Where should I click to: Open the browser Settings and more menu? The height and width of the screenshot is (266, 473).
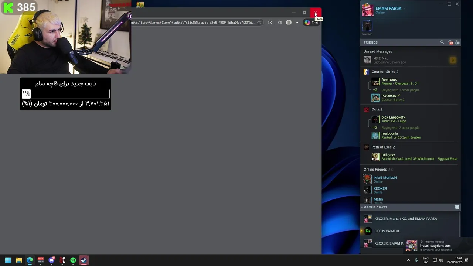pyautogui.click(x=297, y=23)
